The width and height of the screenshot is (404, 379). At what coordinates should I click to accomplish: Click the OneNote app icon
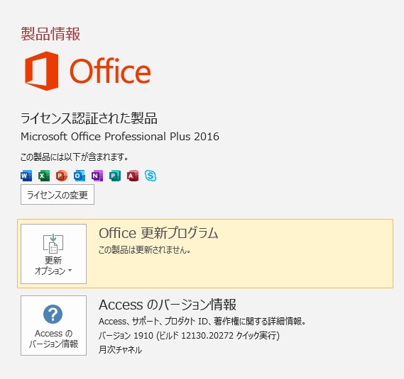(97, 176)
